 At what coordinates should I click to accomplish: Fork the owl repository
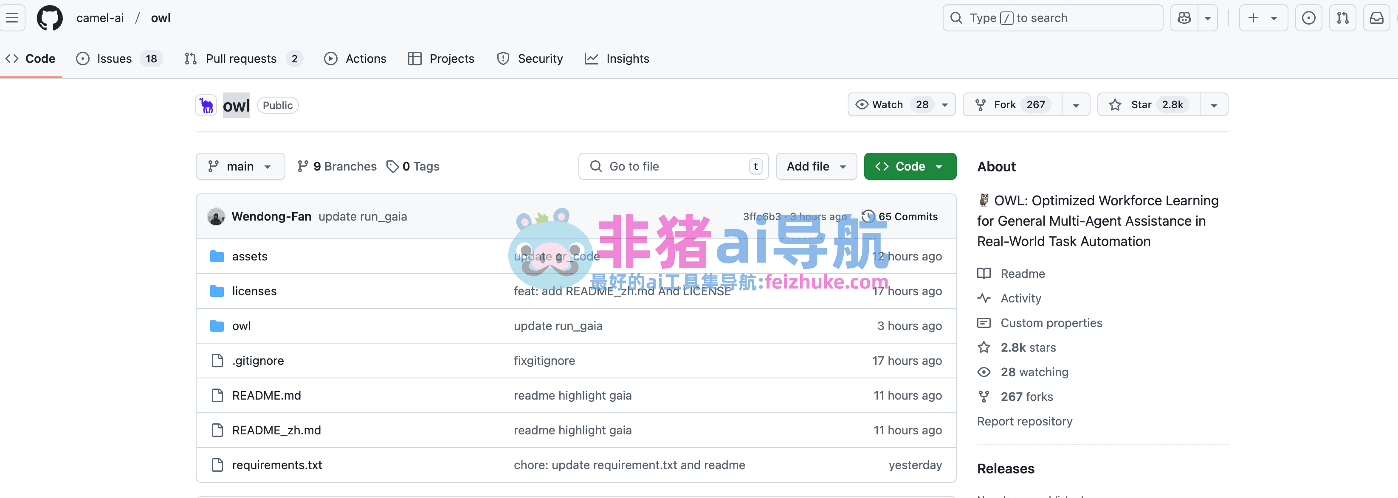point(1004,105)
